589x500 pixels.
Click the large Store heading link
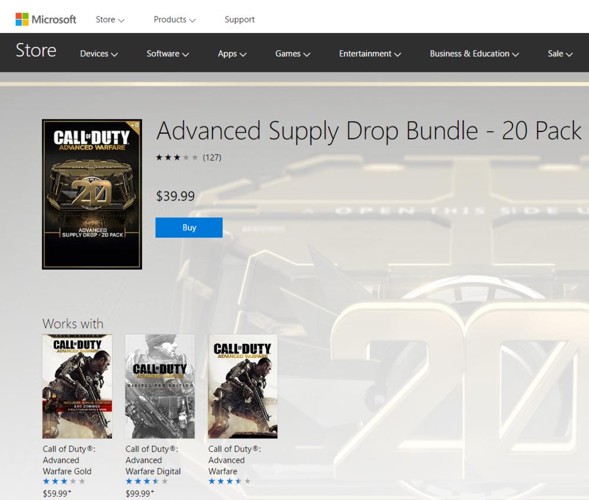click(x=36, y=50)
